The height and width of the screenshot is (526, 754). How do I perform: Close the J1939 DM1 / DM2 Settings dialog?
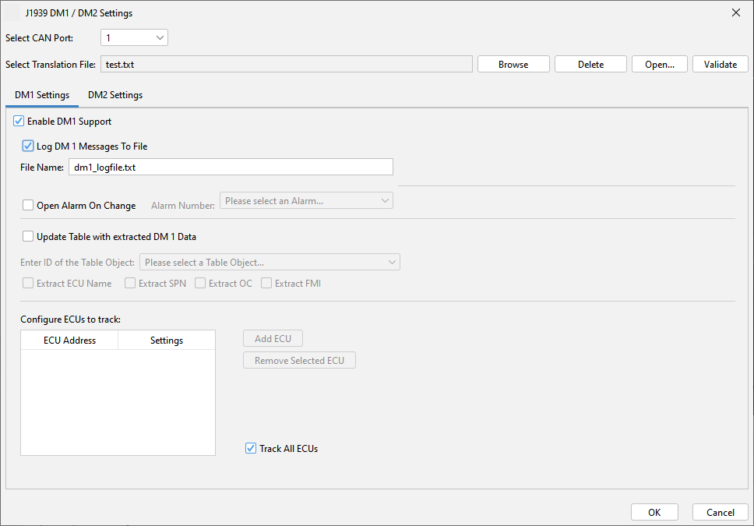click(x=735, y=12)
